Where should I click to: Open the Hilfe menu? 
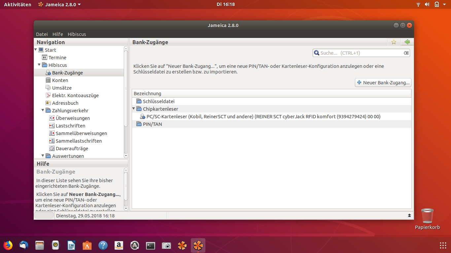point(58,34)
